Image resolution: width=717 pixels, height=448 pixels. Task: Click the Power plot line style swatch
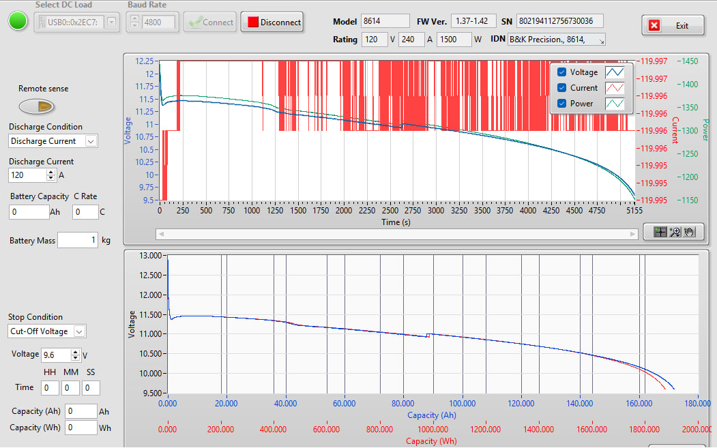[616, 104]
